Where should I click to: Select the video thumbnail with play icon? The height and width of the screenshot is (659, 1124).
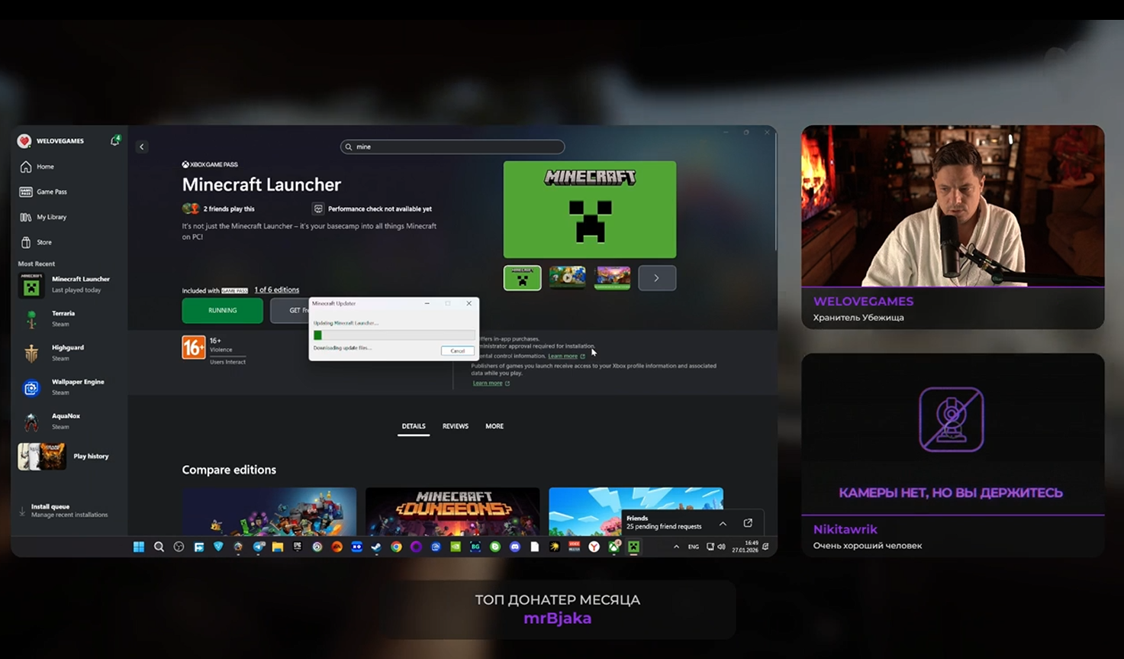[567, 278]
